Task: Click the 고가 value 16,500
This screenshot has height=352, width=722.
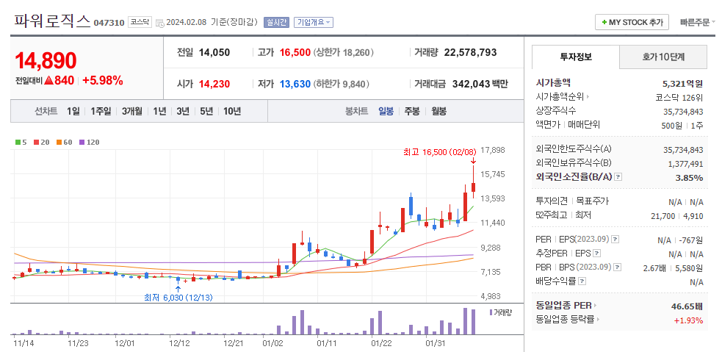Action: click(295, 52)
